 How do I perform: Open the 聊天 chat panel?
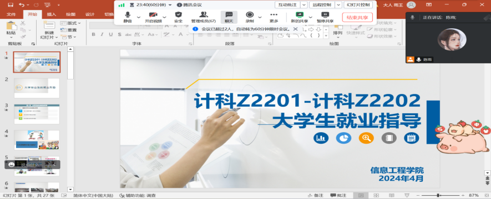[229, 17]
